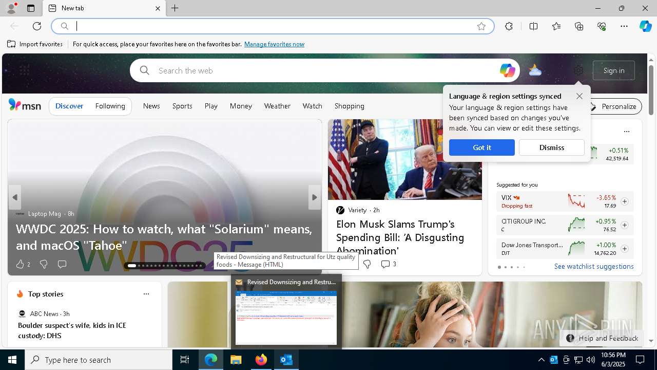Like the WWDC 2025 article
The image size is (657, 370).
[20, 264]
